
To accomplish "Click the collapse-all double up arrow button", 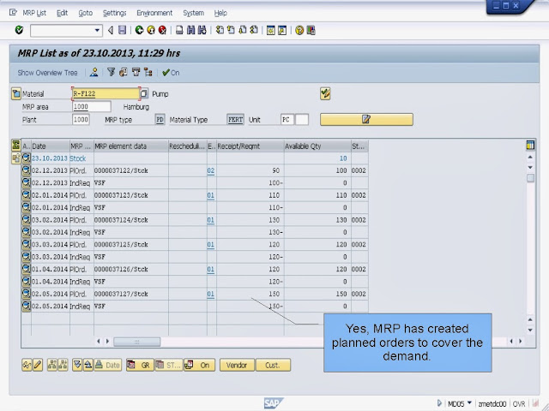I will (x=87, y=365).
